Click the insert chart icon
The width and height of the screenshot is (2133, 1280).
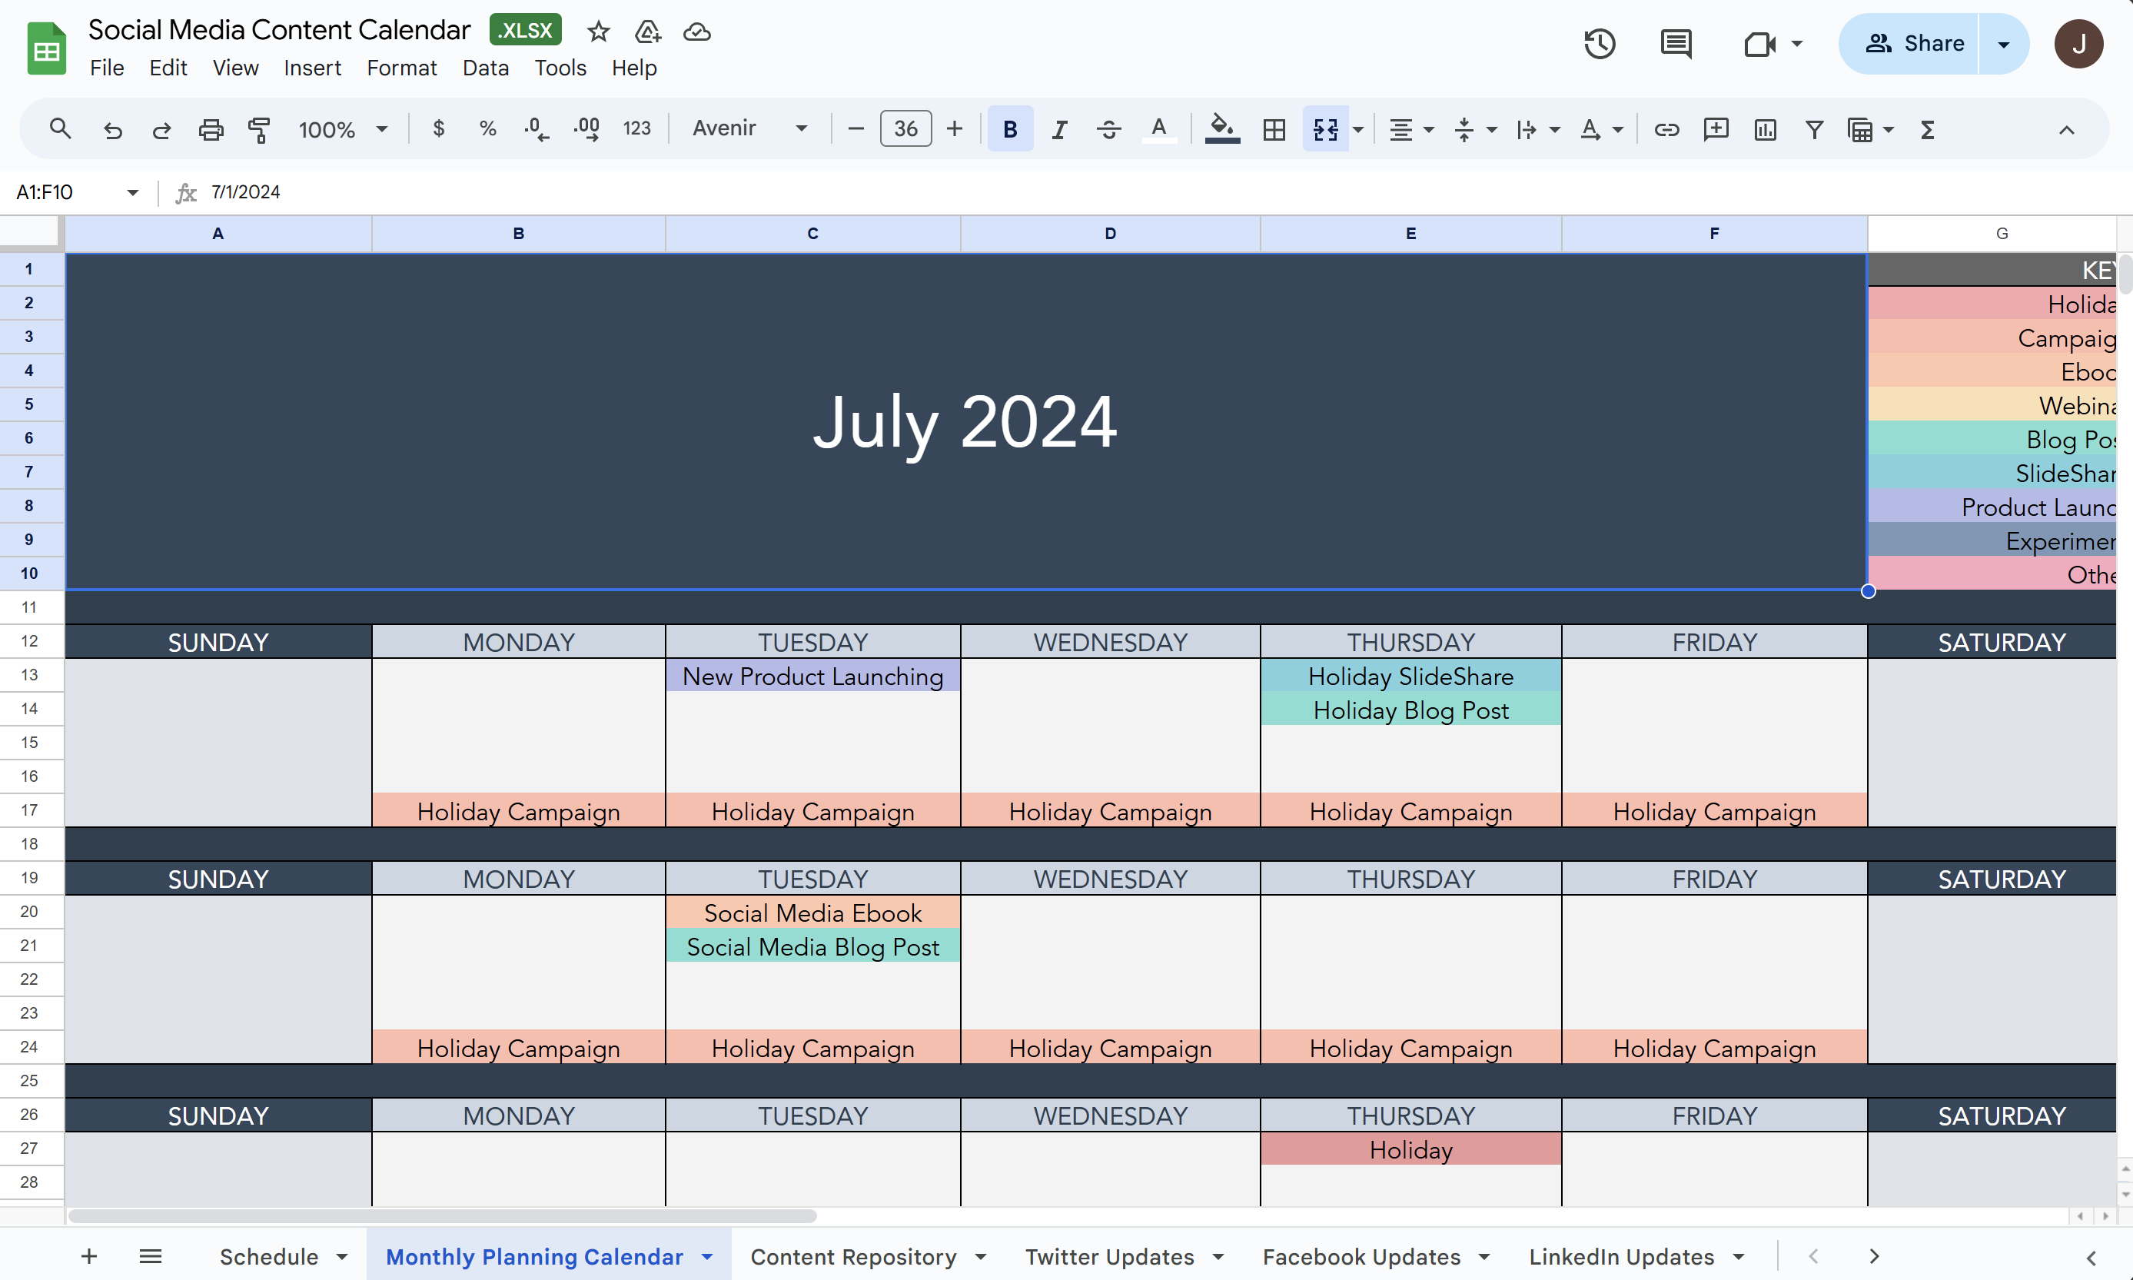click(x=1765, y=129)
